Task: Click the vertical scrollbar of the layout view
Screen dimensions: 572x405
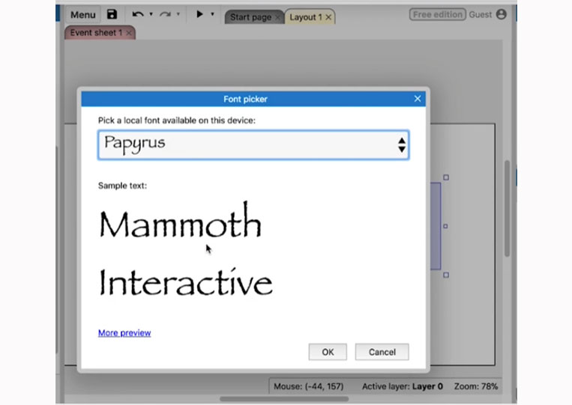Action: 507,208
